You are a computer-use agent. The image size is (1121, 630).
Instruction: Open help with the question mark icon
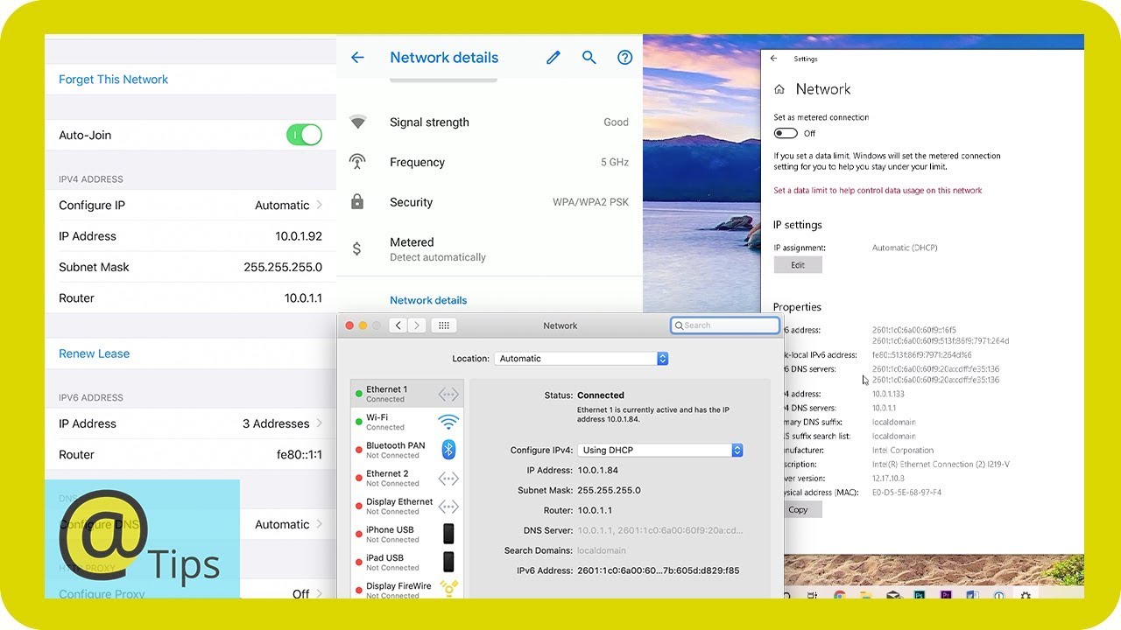tap(624, 58)
